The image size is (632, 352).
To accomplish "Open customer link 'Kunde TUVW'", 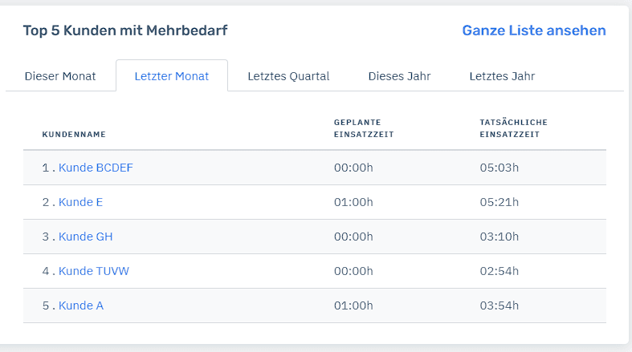I will point(93,271).
